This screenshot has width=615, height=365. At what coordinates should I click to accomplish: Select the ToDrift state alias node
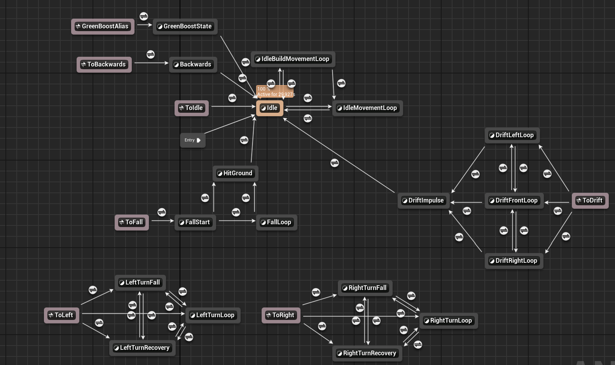[590, 201]
